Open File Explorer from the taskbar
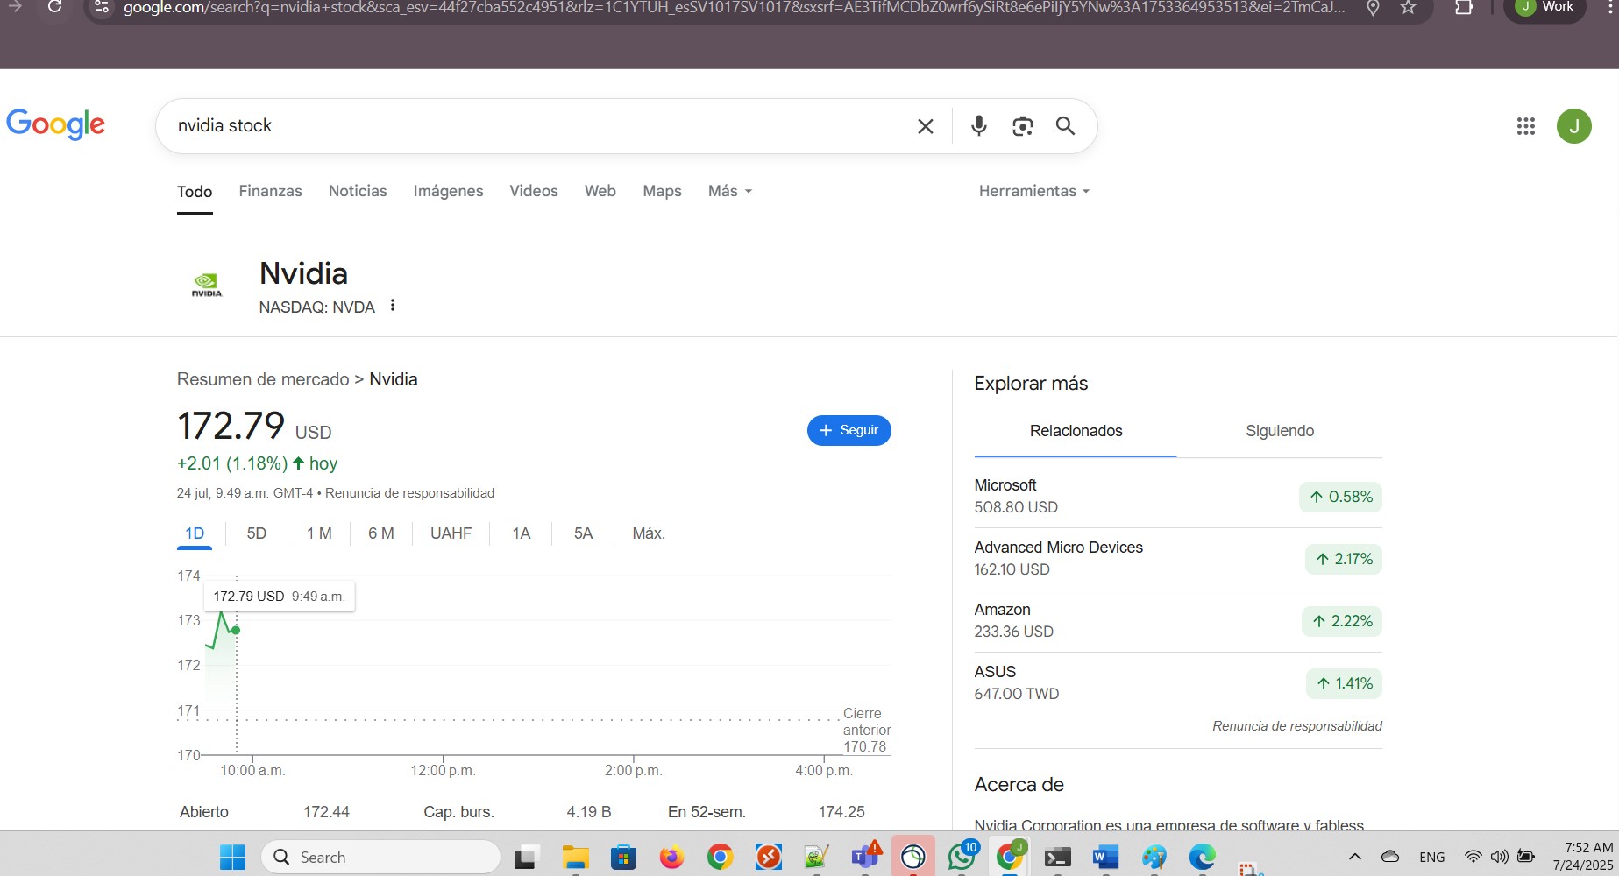 575,857
